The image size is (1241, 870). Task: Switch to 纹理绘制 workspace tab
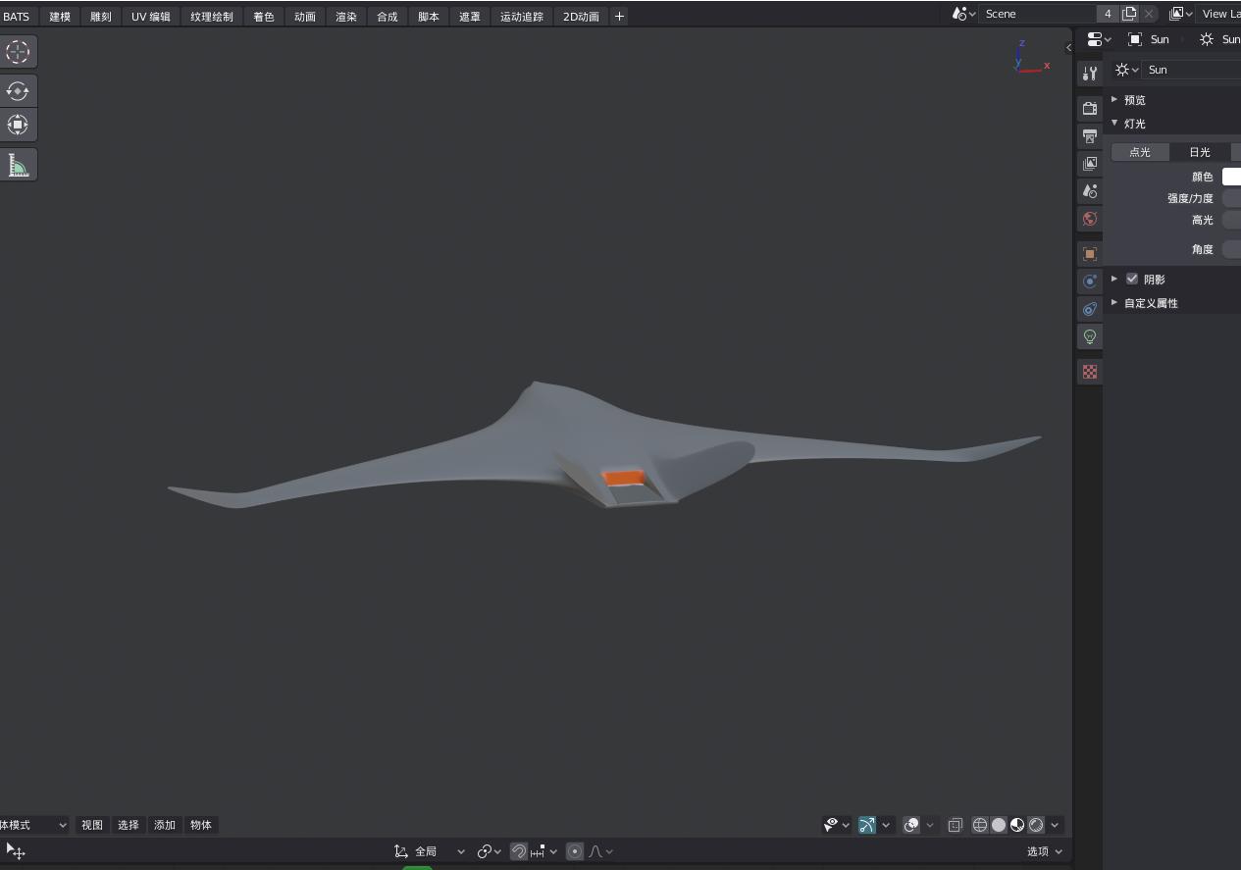[212, 17]
